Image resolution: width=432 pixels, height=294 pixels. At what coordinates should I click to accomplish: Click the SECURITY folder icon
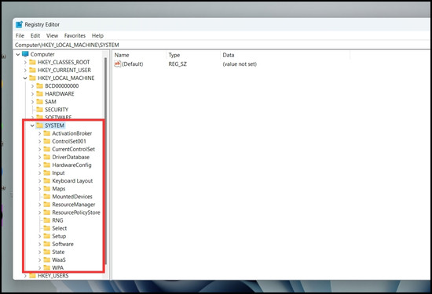(40, 110)
